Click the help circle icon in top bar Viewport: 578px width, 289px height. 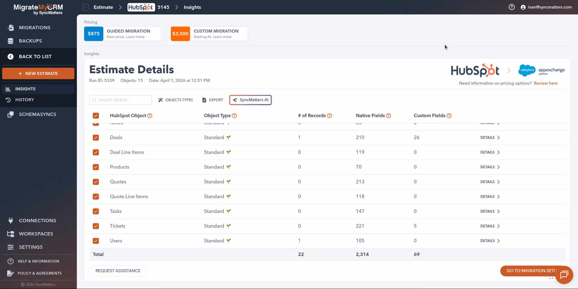pos(512,7)
